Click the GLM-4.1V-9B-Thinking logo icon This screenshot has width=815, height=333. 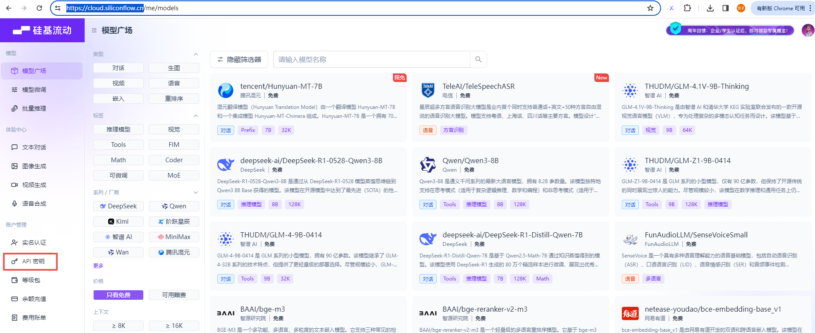click(630, 91)
